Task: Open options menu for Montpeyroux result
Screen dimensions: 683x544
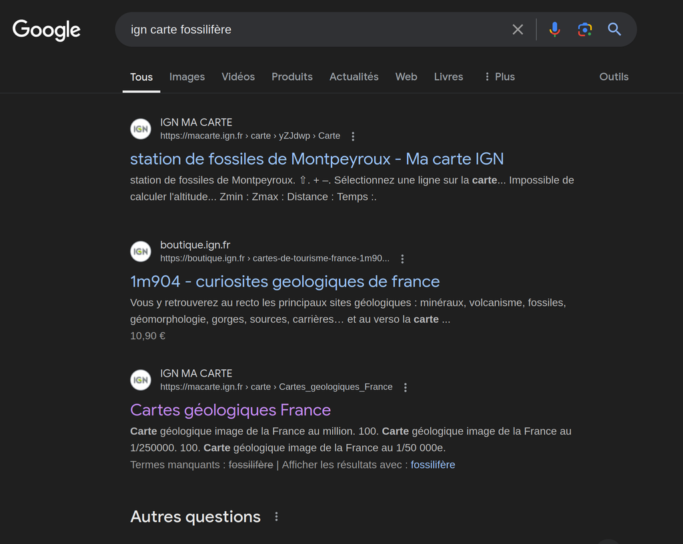Action: click(353, 137)
